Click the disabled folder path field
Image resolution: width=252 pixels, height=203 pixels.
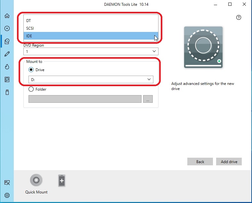pos(85,99)
